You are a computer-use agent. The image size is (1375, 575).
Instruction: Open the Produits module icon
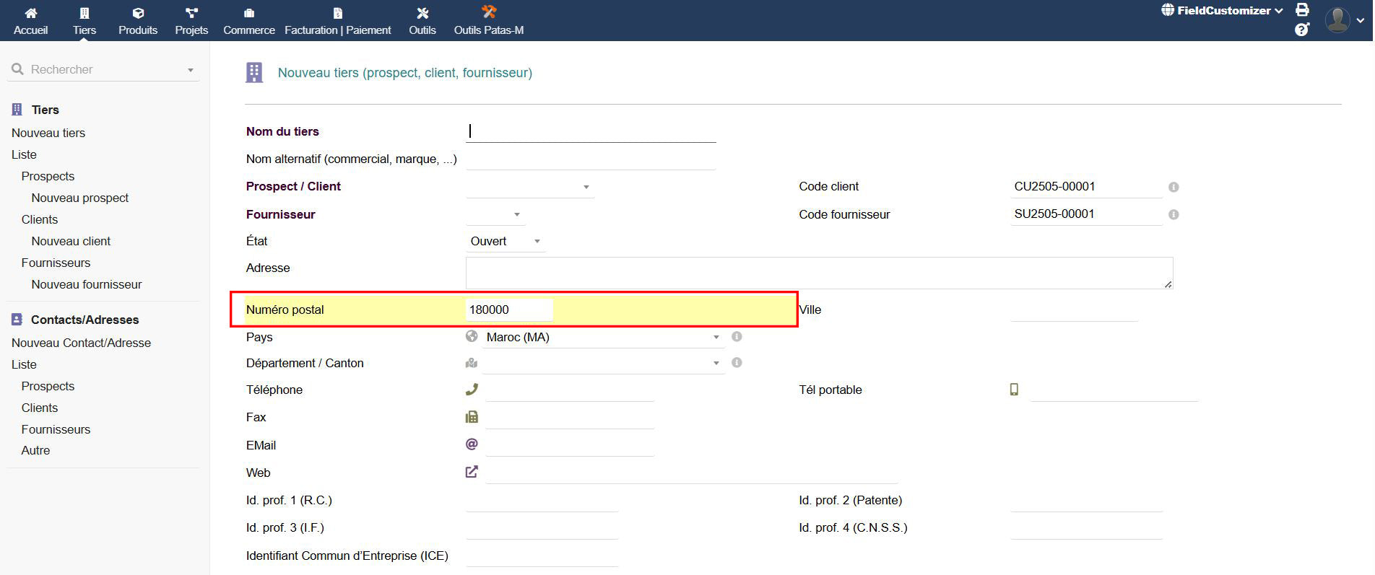pos(138,13)
